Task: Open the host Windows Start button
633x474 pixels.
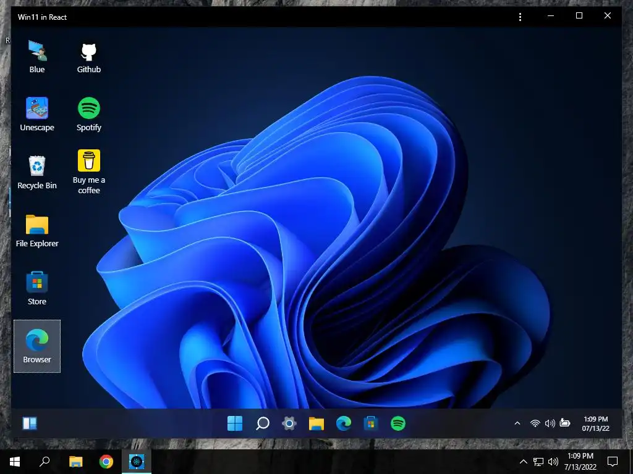Action: [x=15, y=462]
